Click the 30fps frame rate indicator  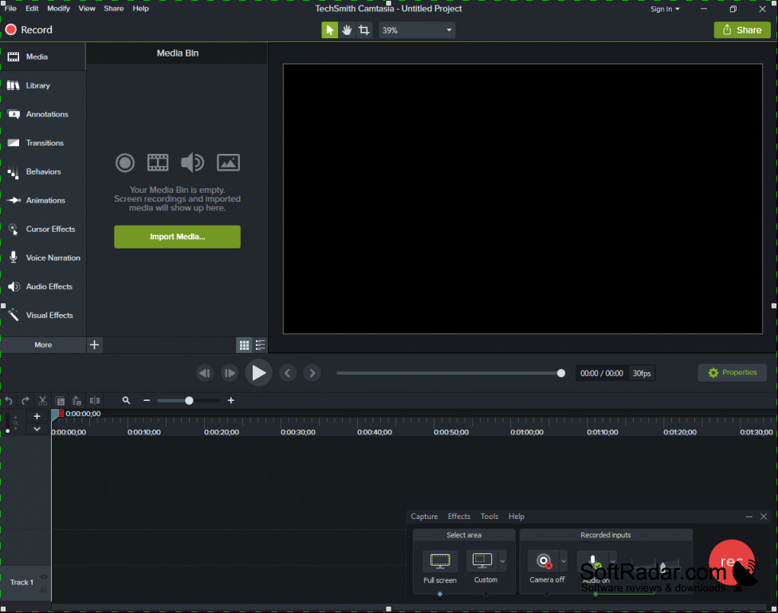point(642,373)
